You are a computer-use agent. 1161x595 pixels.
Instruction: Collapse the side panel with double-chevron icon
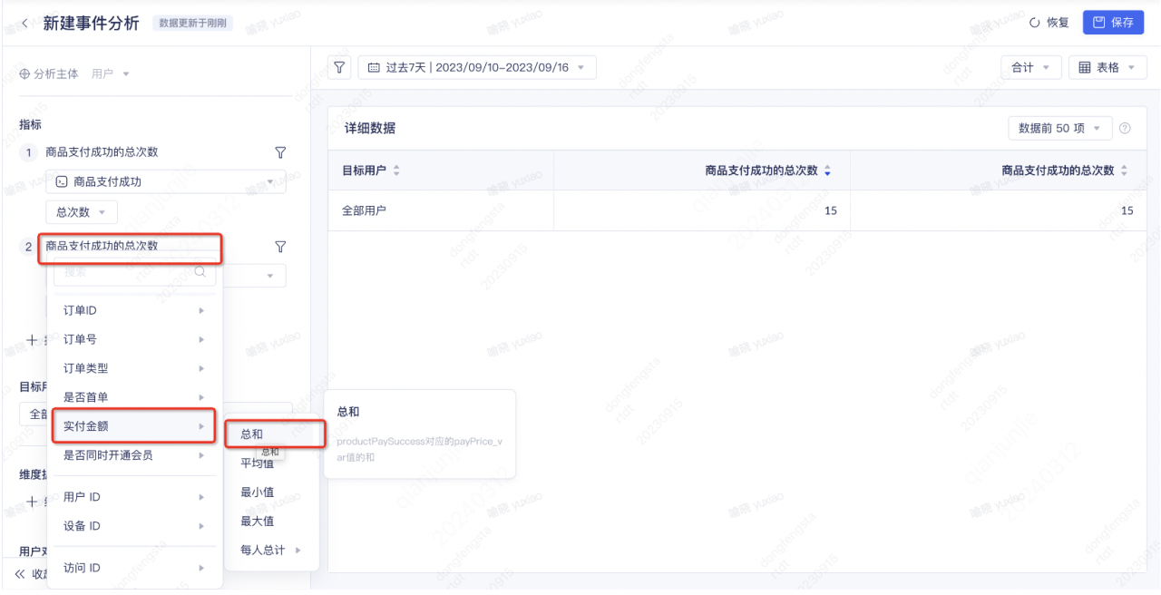click(x=20, y=574)
